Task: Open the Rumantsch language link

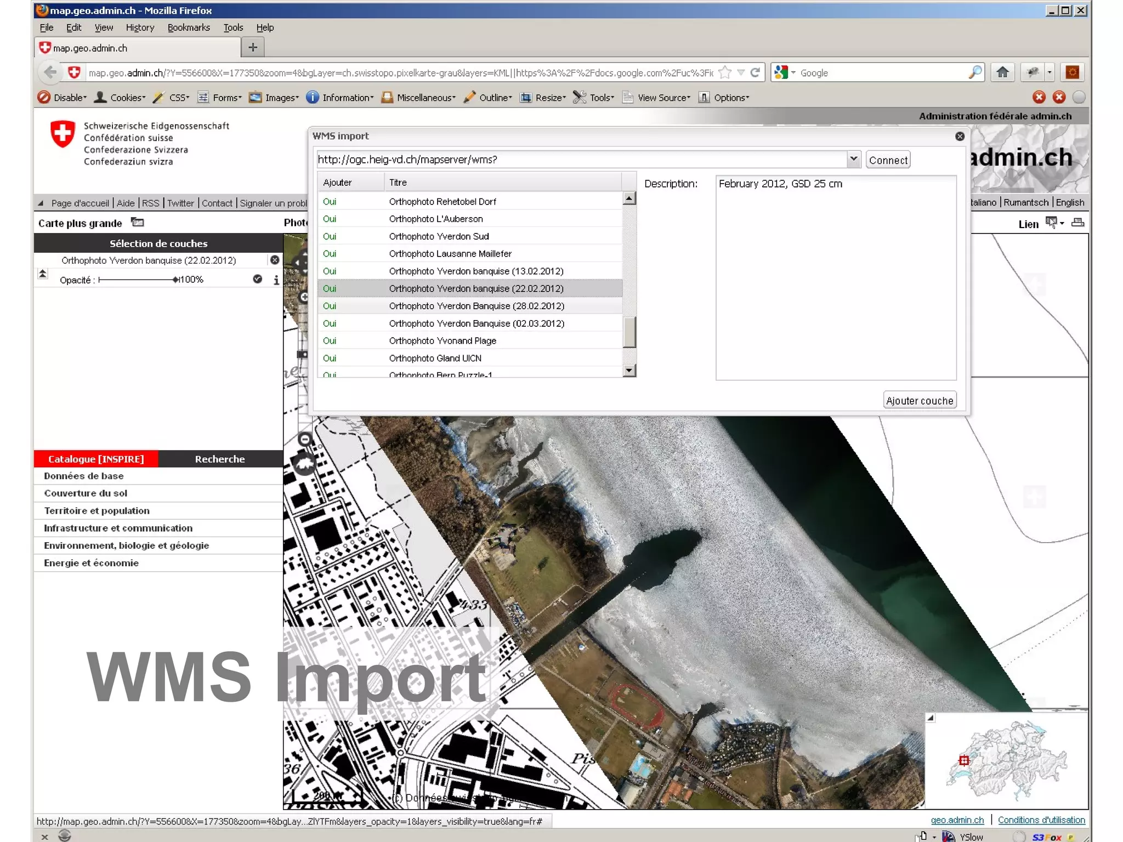Action: tap(1025, 202)
